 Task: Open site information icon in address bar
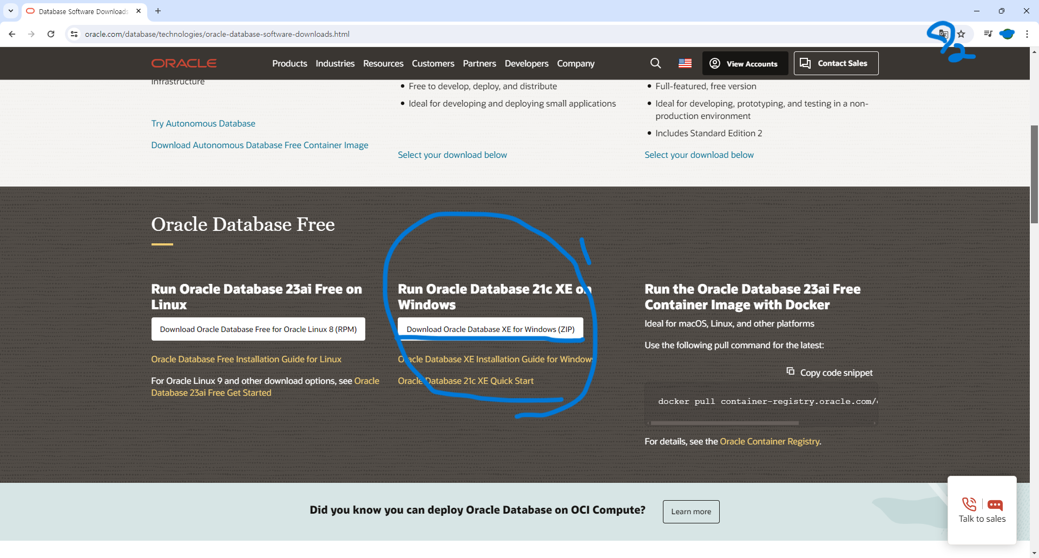[x=74, y=34]
